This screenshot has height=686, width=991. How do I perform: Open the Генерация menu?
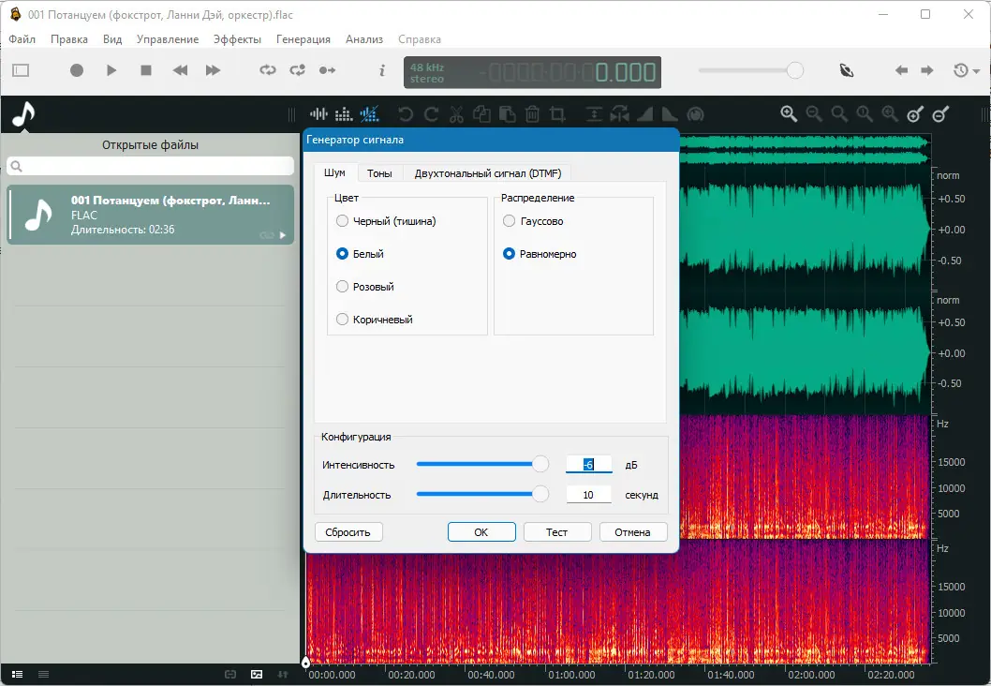pyautogui.click(x=303, y=39)
